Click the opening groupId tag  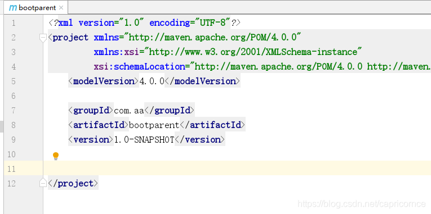(91, 111)
